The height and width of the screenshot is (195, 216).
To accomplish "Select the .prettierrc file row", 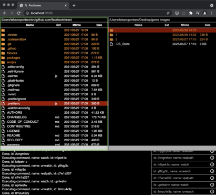I will click(54, 103).
